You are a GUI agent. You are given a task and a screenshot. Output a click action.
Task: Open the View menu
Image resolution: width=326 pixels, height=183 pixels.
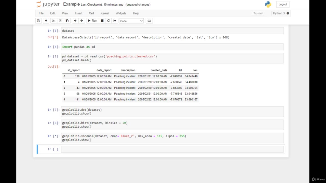click(x=65, y=13)
